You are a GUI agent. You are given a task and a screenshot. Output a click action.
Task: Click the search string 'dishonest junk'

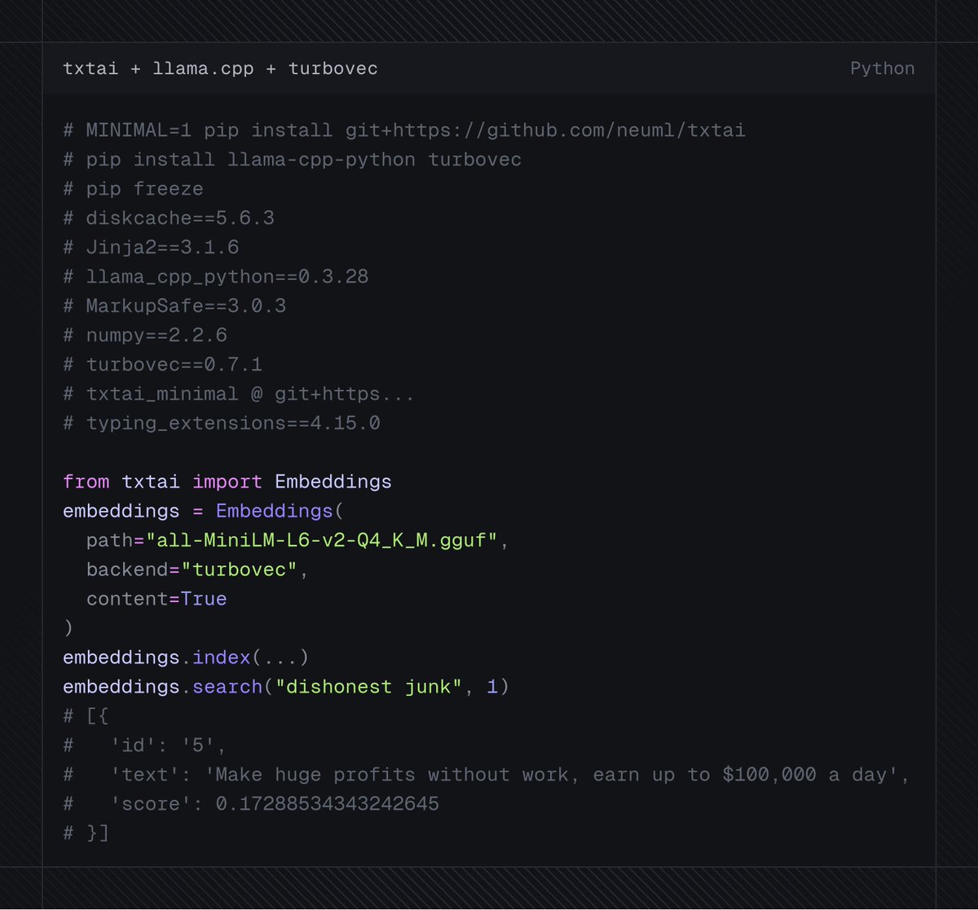(368, 687)
